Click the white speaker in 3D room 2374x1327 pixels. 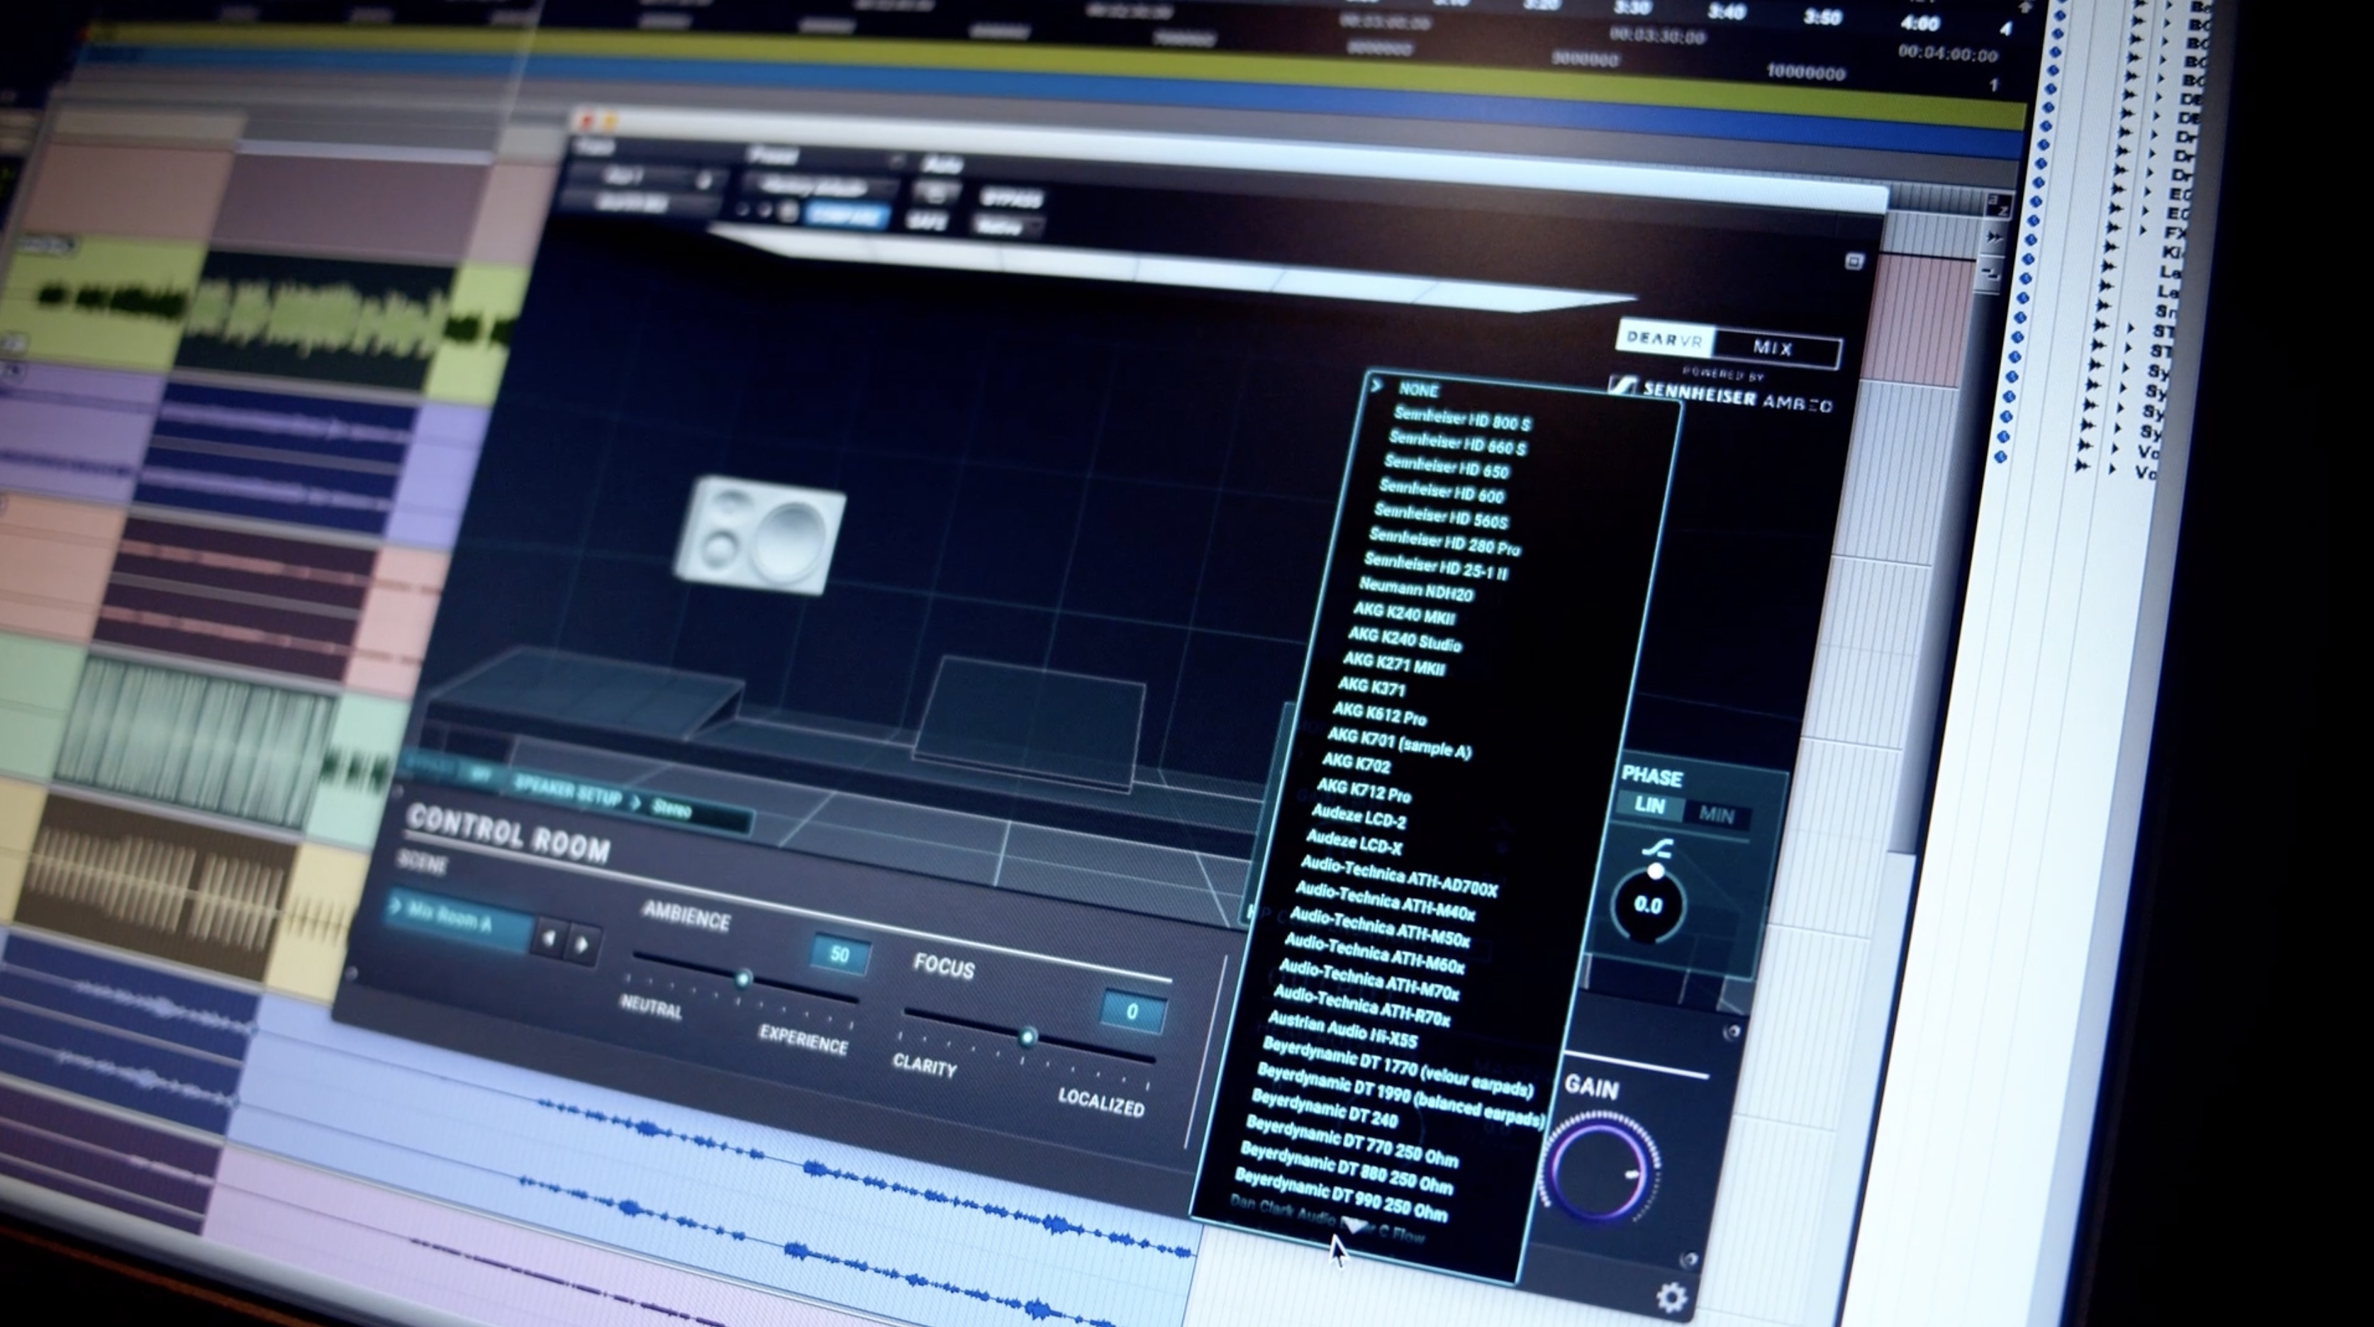(760, 537)
